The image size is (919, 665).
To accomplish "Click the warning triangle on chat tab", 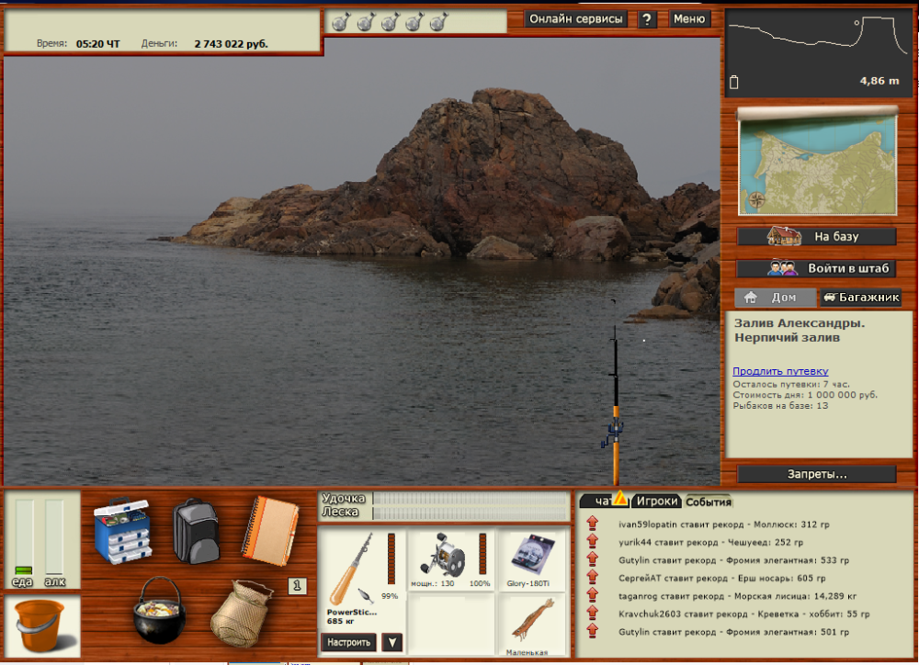I will point(620,499).
